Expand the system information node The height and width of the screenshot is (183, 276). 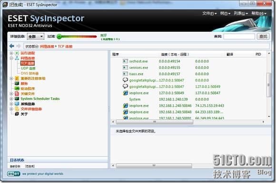click(x=11, y=104)
